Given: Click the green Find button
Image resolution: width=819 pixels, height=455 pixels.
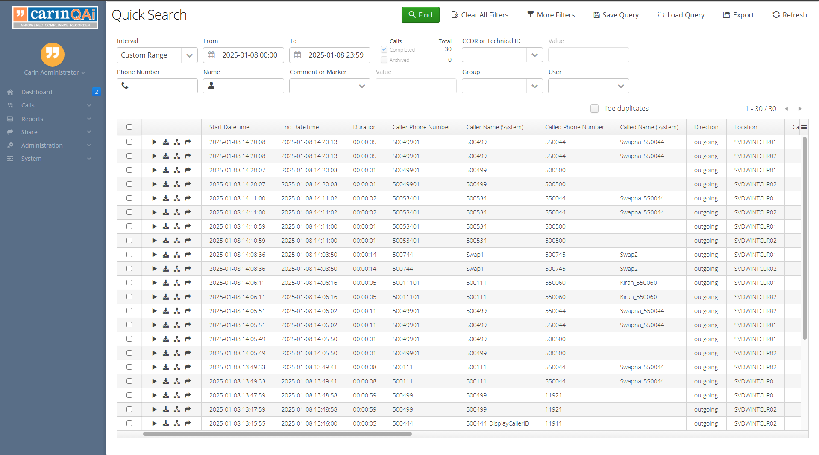Looking at the screenshot, I should [420, 15].
